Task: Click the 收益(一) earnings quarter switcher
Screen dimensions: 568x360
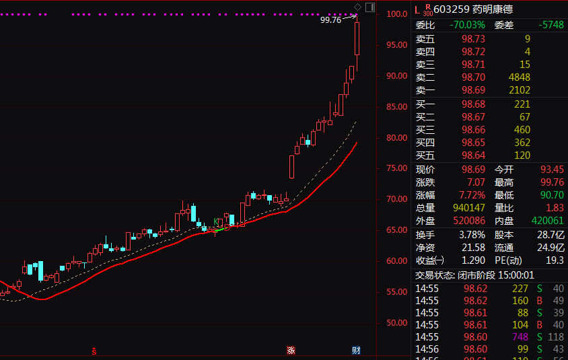Action: click(x=430, y=260)
